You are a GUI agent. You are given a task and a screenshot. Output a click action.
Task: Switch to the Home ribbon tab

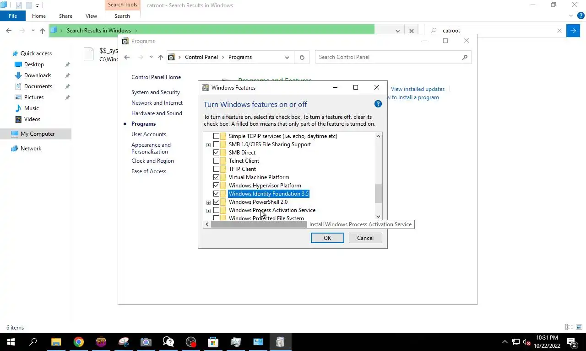point(39,16)
